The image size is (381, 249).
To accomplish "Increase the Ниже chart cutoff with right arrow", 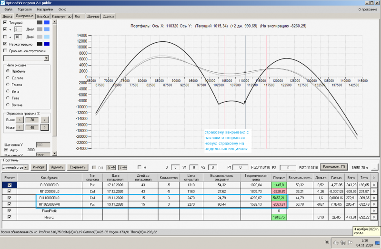I will point(44,127).
